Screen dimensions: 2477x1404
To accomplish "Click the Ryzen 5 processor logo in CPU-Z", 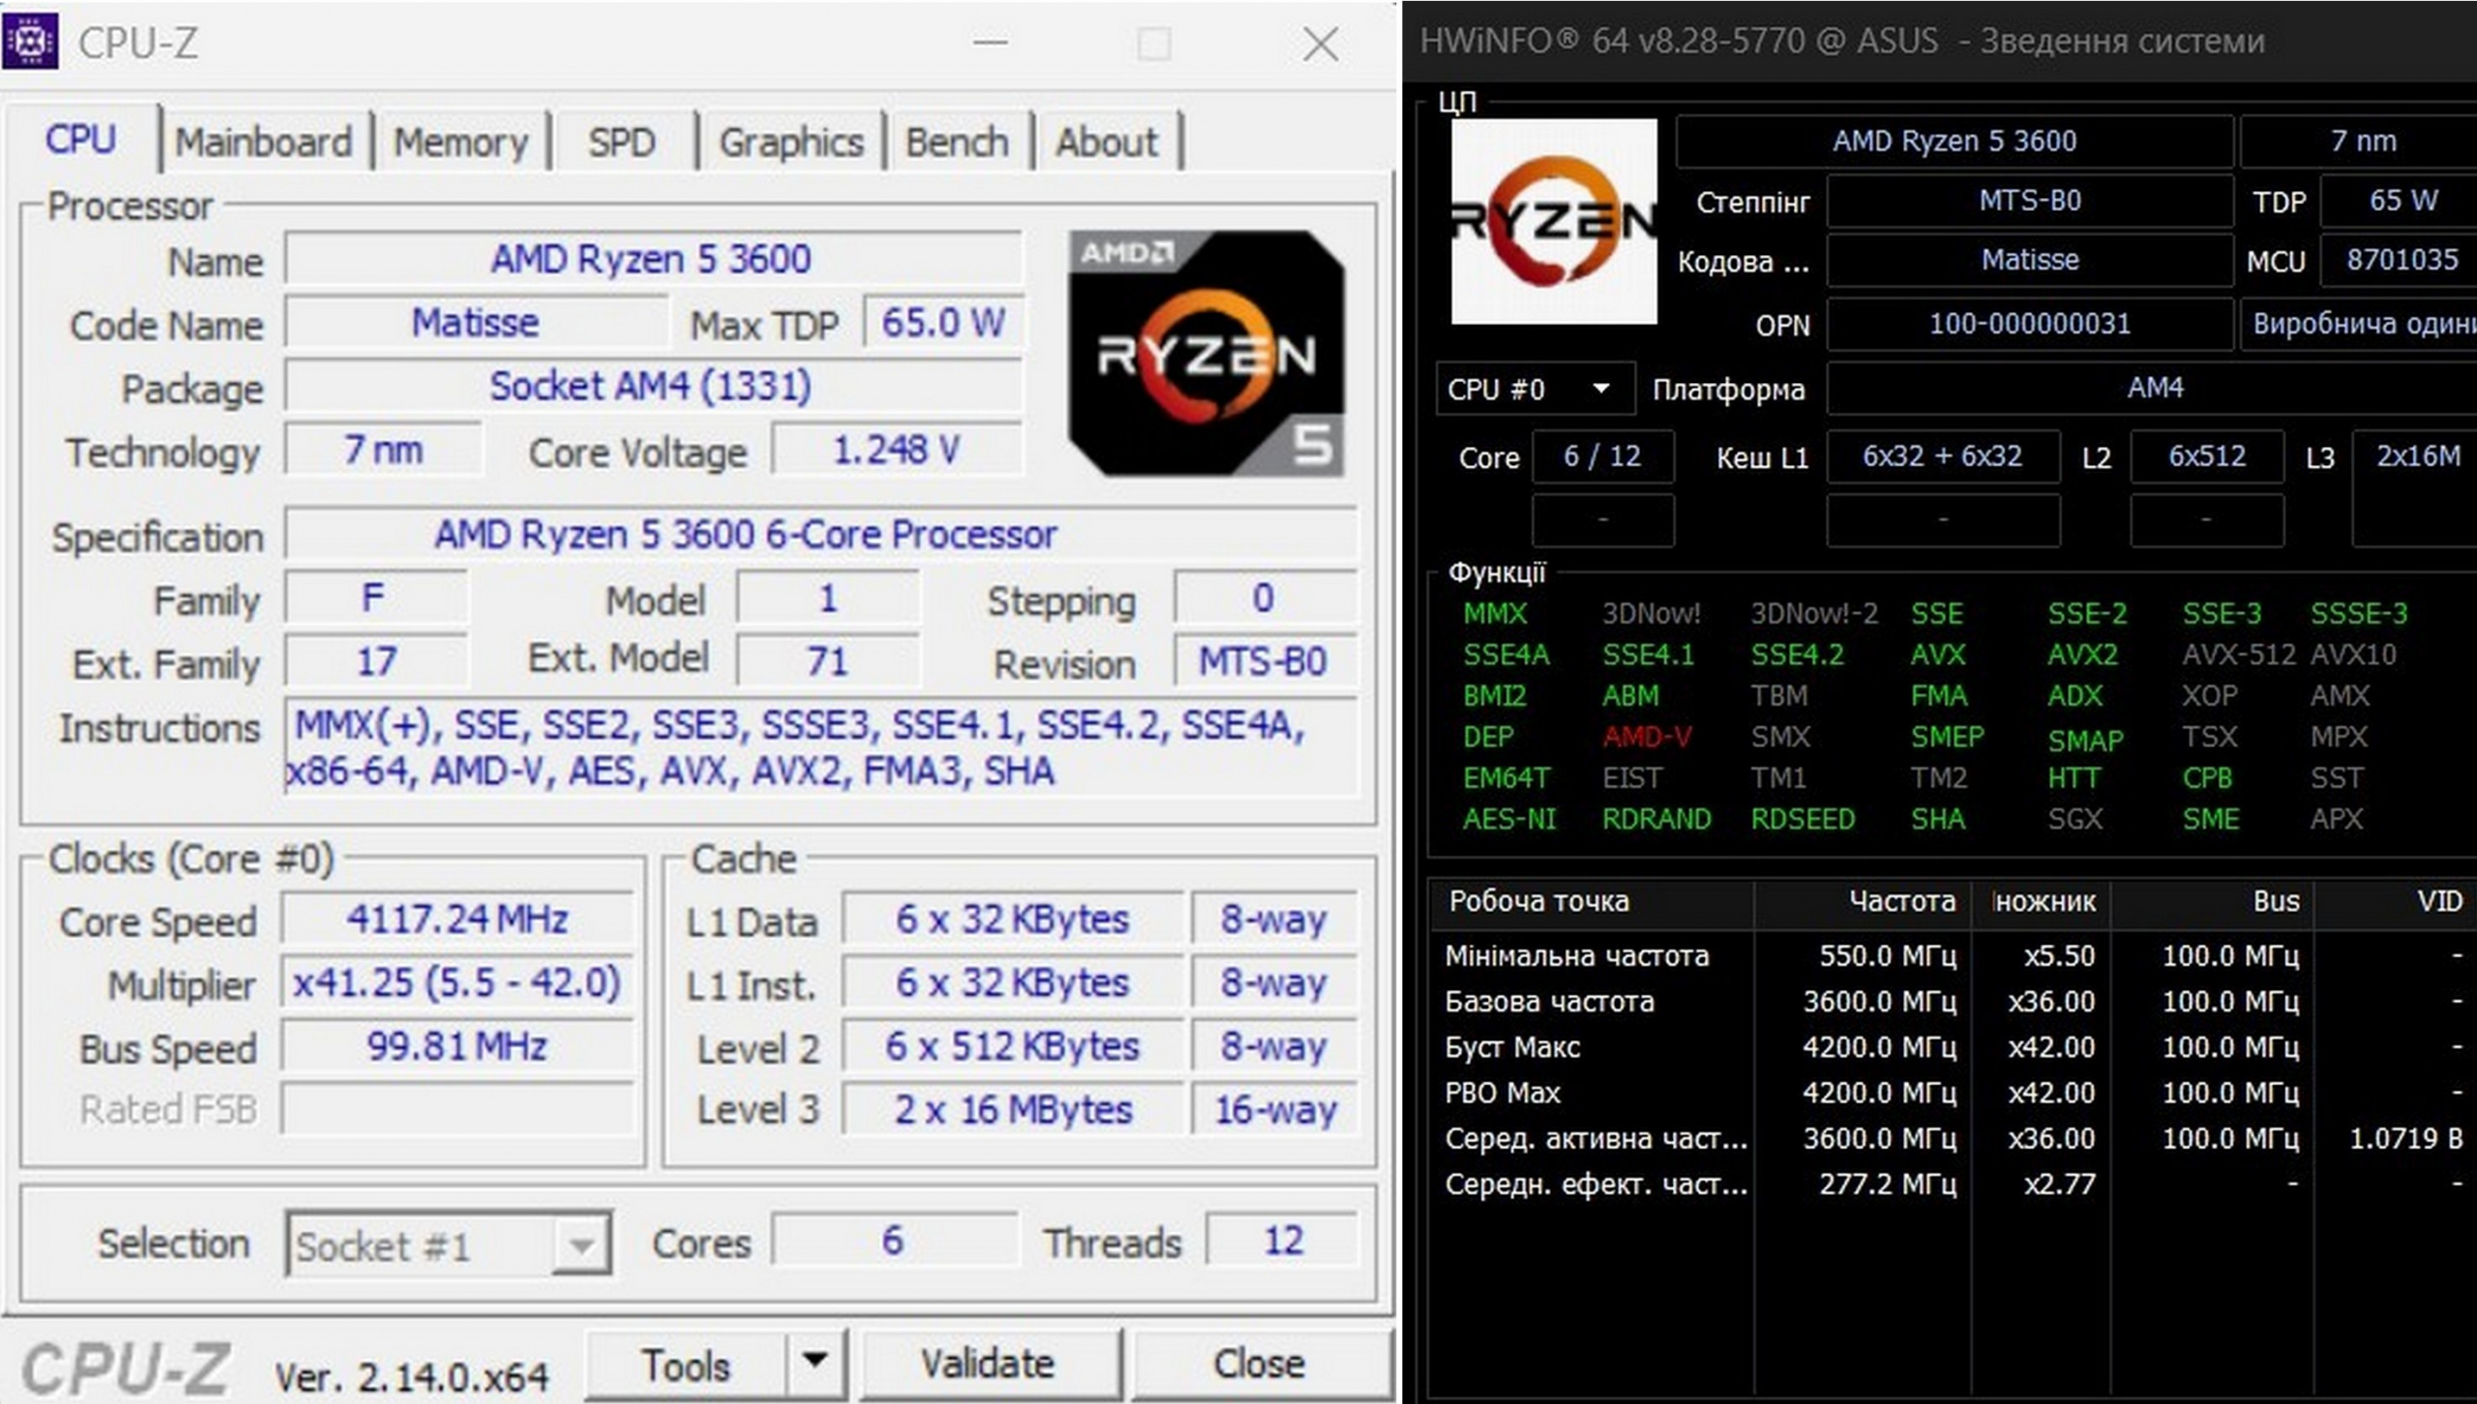I will coord(1206,354).
